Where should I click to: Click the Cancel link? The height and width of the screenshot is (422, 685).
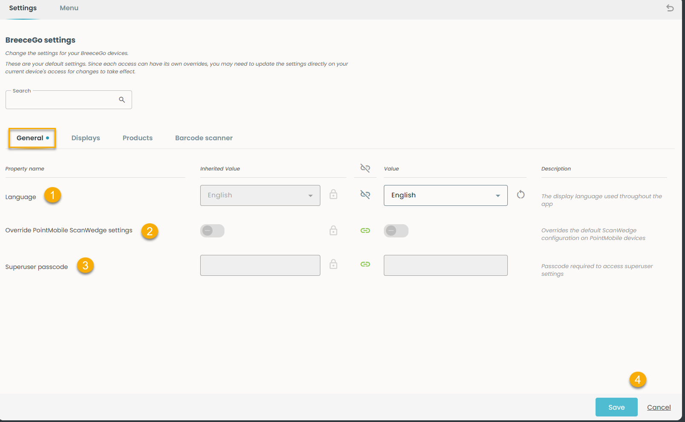point(659,408)
